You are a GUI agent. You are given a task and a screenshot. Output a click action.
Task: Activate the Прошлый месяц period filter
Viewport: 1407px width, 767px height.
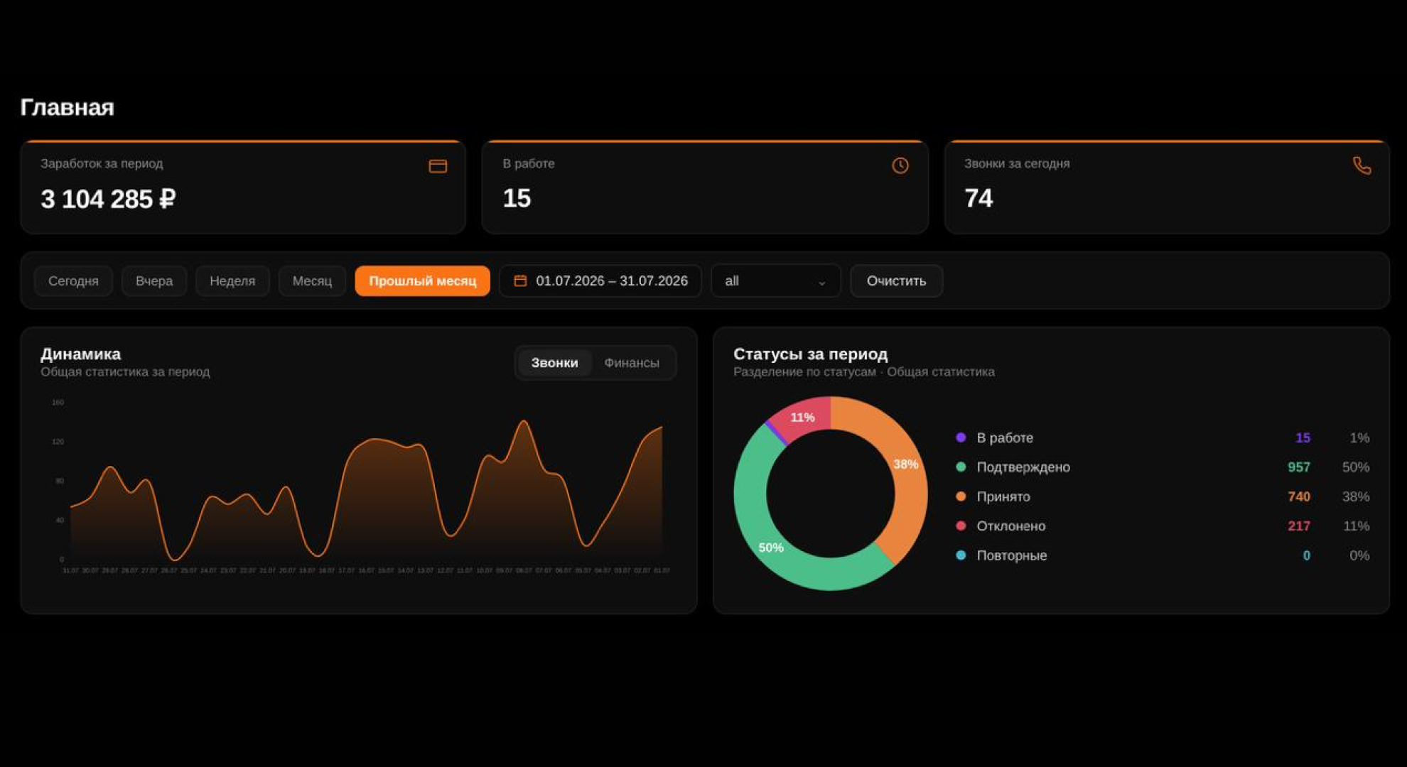point(422,281)
